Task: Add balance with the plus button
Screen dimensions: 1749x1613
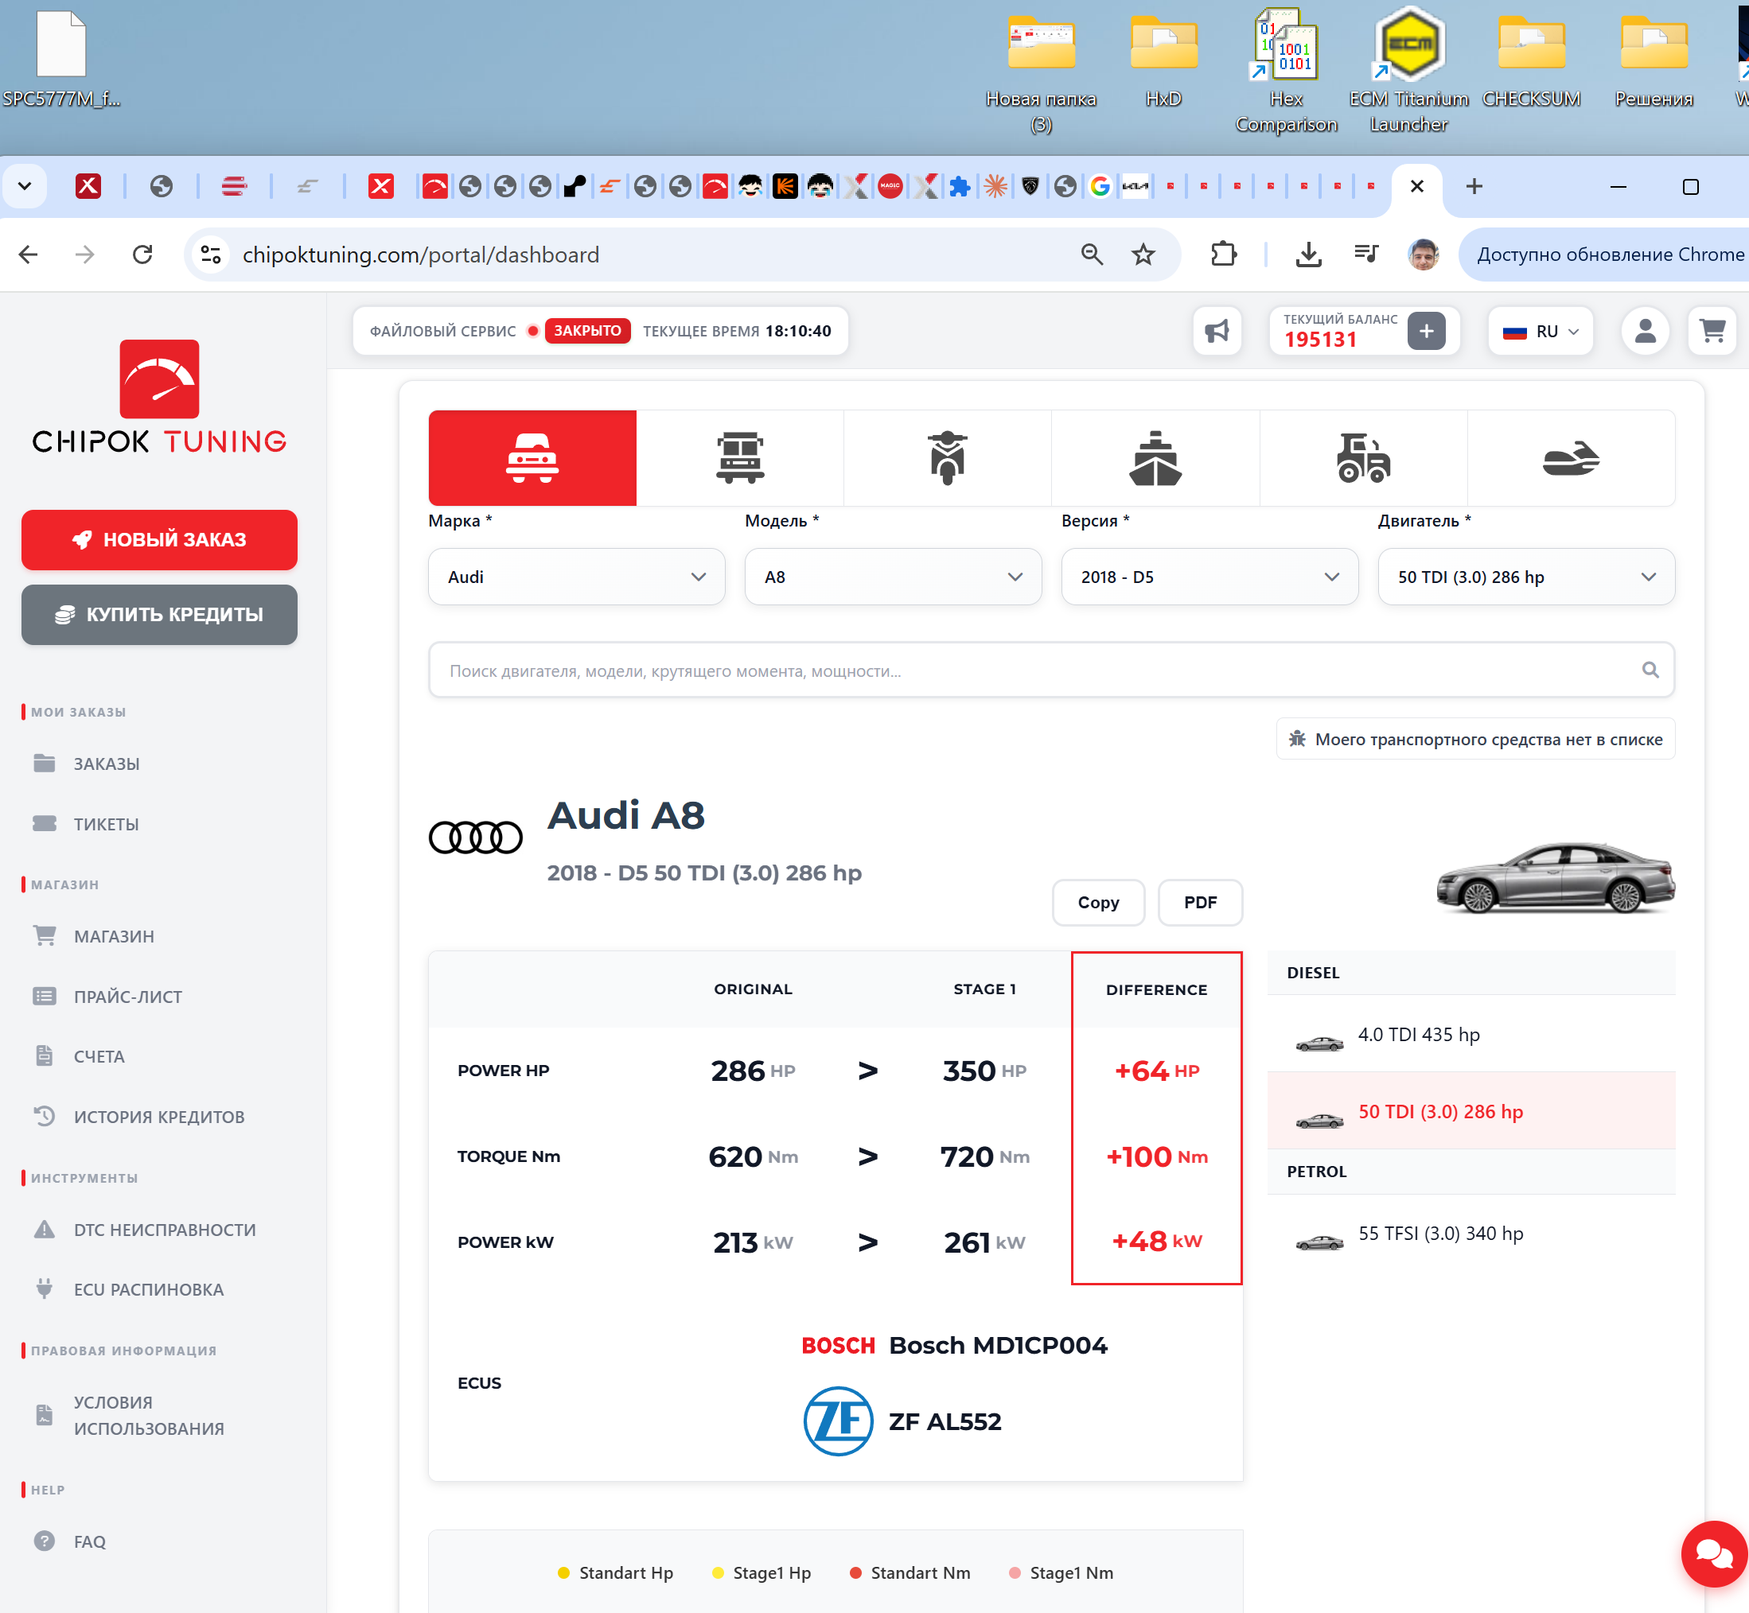Action: pyautogui.click(x=1426, y=332)
